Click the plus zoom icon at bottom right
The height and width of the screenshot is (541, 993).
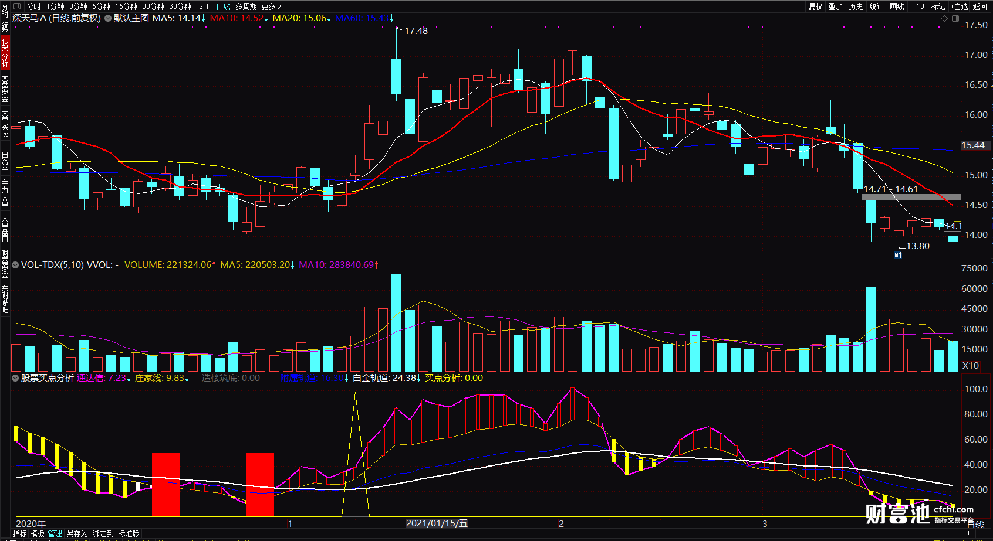[x=969, y=533]
